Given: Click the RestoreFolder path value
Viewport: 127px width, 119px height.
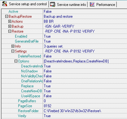Looking at the screenshot, I should click(72, 111).
